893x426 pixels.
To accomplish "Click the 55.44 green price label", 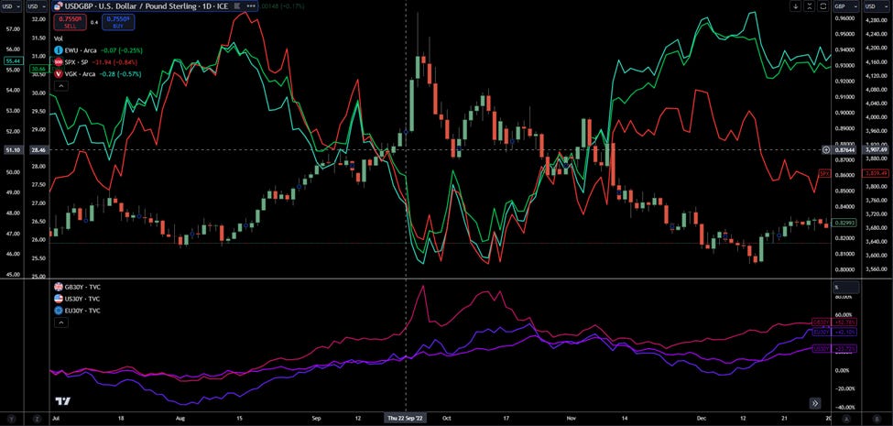I will click(12, 60).
